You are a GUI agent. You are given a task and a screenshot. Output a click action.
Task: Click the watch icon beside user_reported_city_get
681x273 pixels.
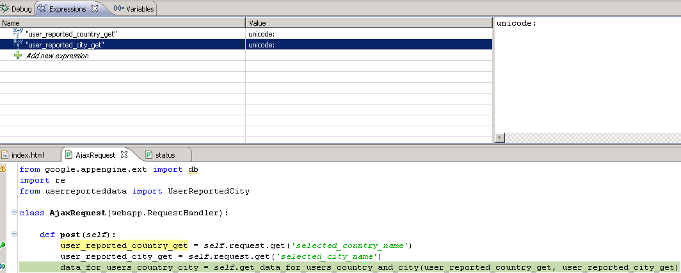18,44
